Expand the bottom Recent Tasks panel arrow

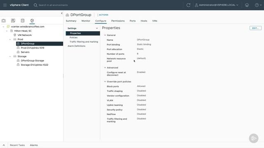tap(4, 145)
